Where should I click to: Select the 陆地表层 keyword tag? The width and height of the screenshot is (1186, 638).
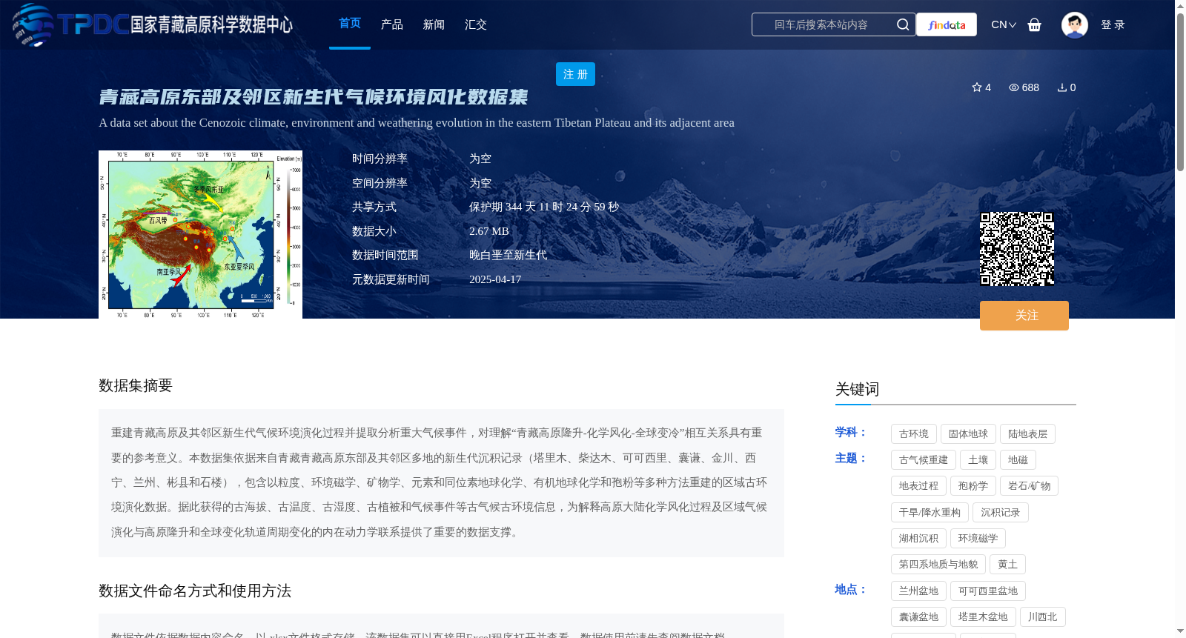[x=1027, y=434]
